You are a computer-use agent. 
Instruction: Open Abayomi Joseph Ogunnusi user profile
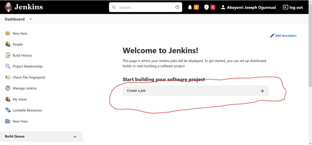tap(251, 7)
